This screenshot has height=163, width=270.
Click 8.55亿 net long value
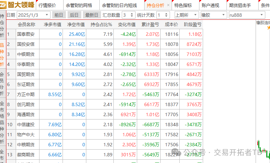click(x=55, y=94)
